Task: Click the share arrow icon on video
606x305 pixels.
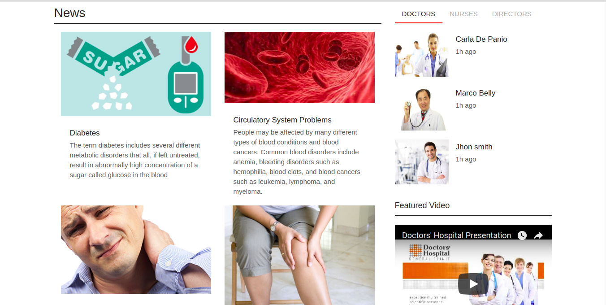Action: pos(538,235)
